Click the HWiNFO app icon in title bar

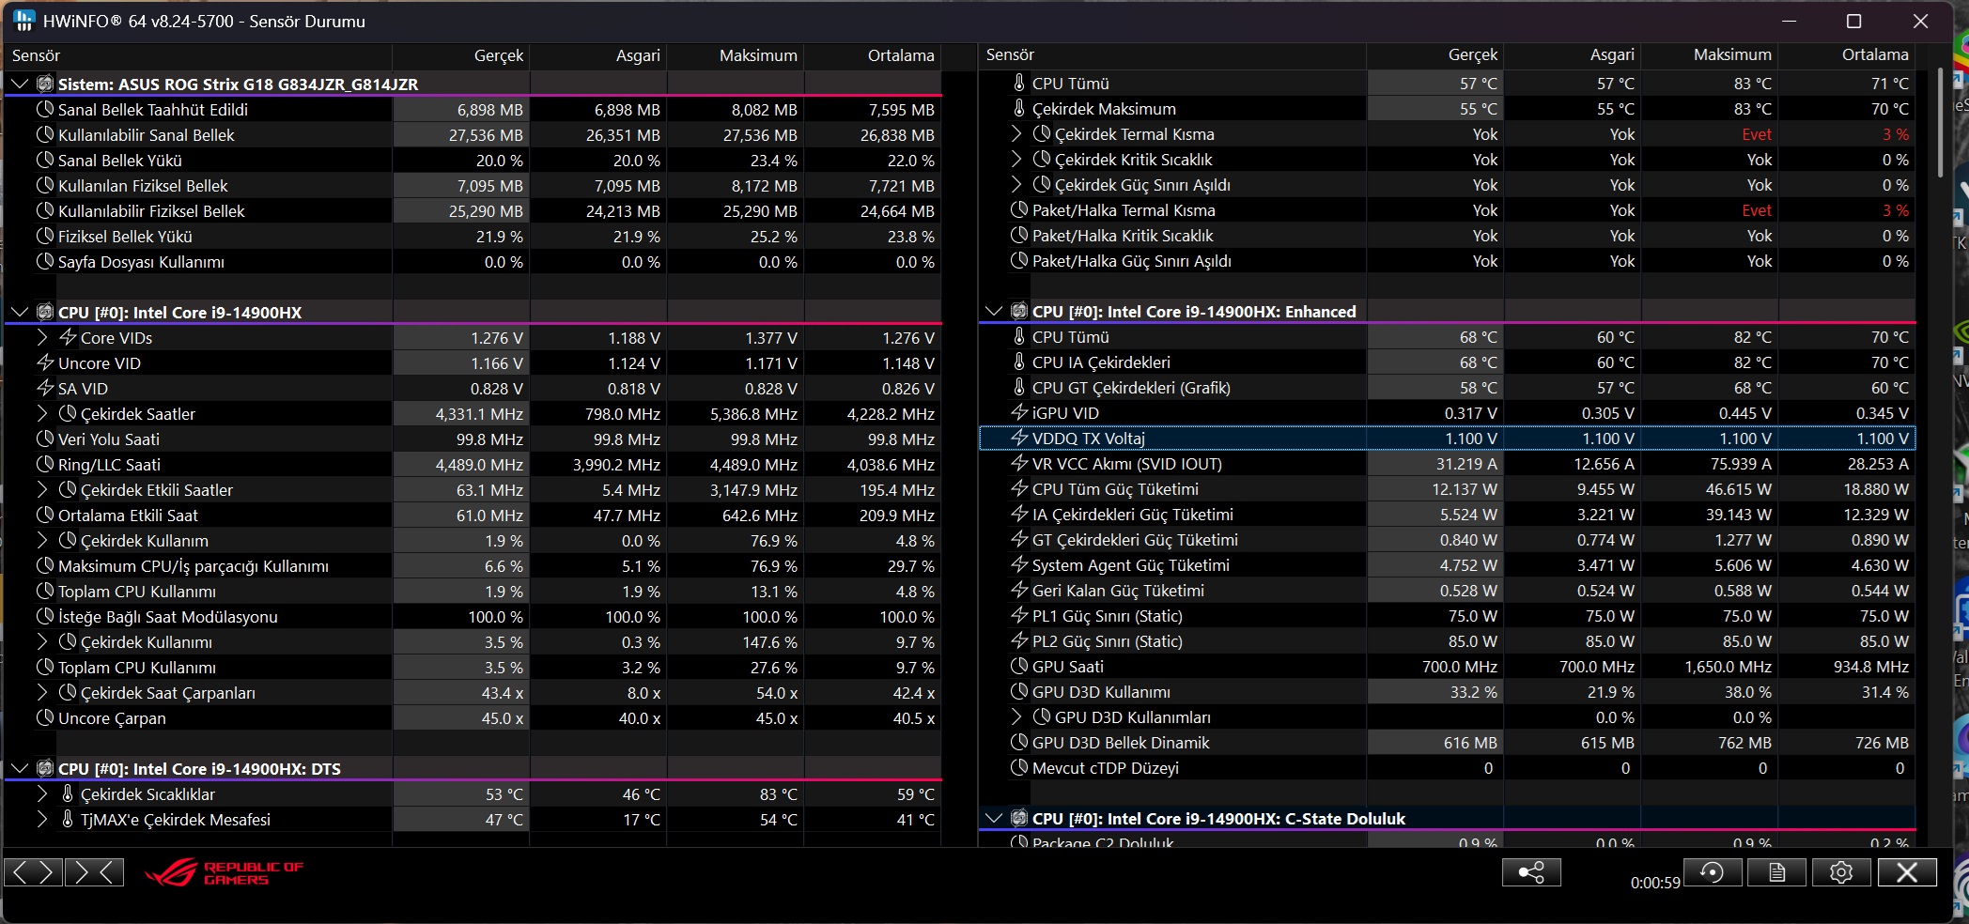(x=24, y=21)
